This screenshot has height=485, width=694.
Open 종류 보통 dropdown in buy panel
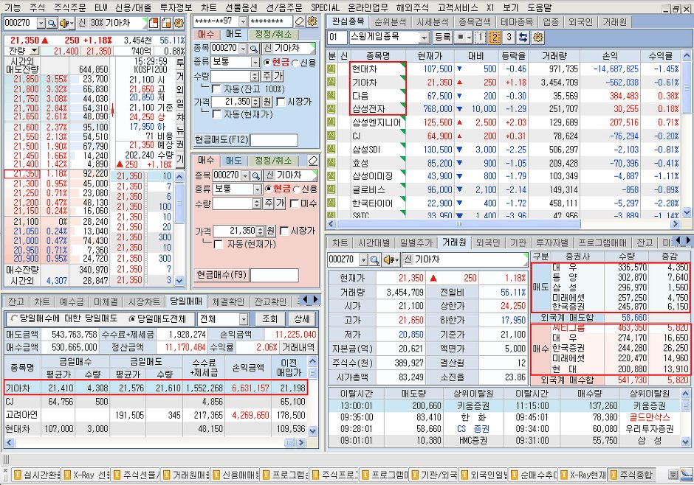[258, 189]
